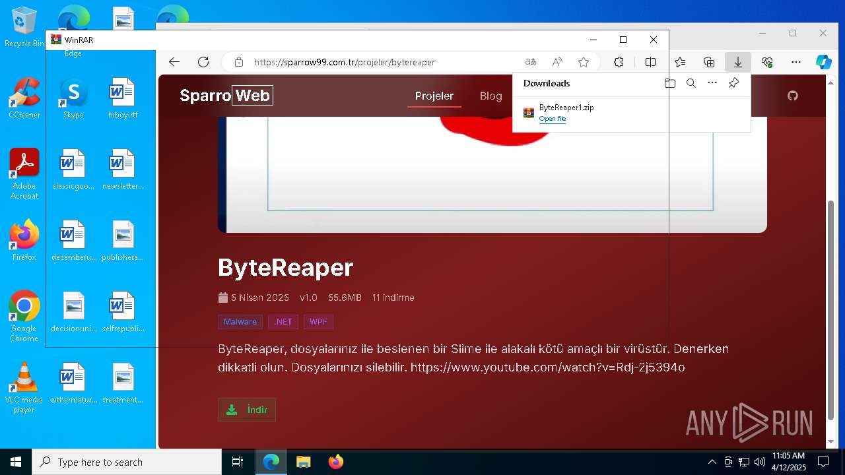
Task: Open Skype desktop shortcut
Action: 73,98
